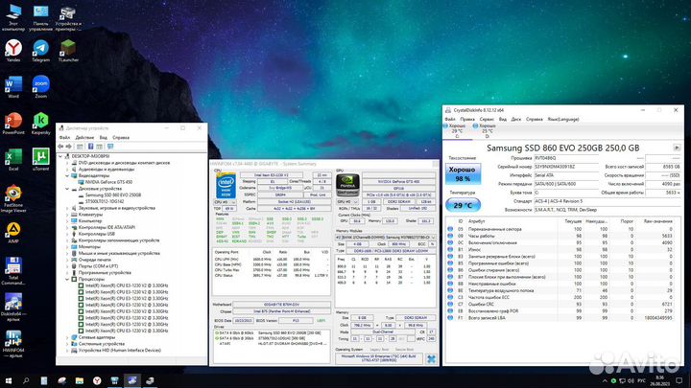This screenshot has width=691, height=388.
Task: Open File Explorer from the taskbar
Action: pos(80,380)
